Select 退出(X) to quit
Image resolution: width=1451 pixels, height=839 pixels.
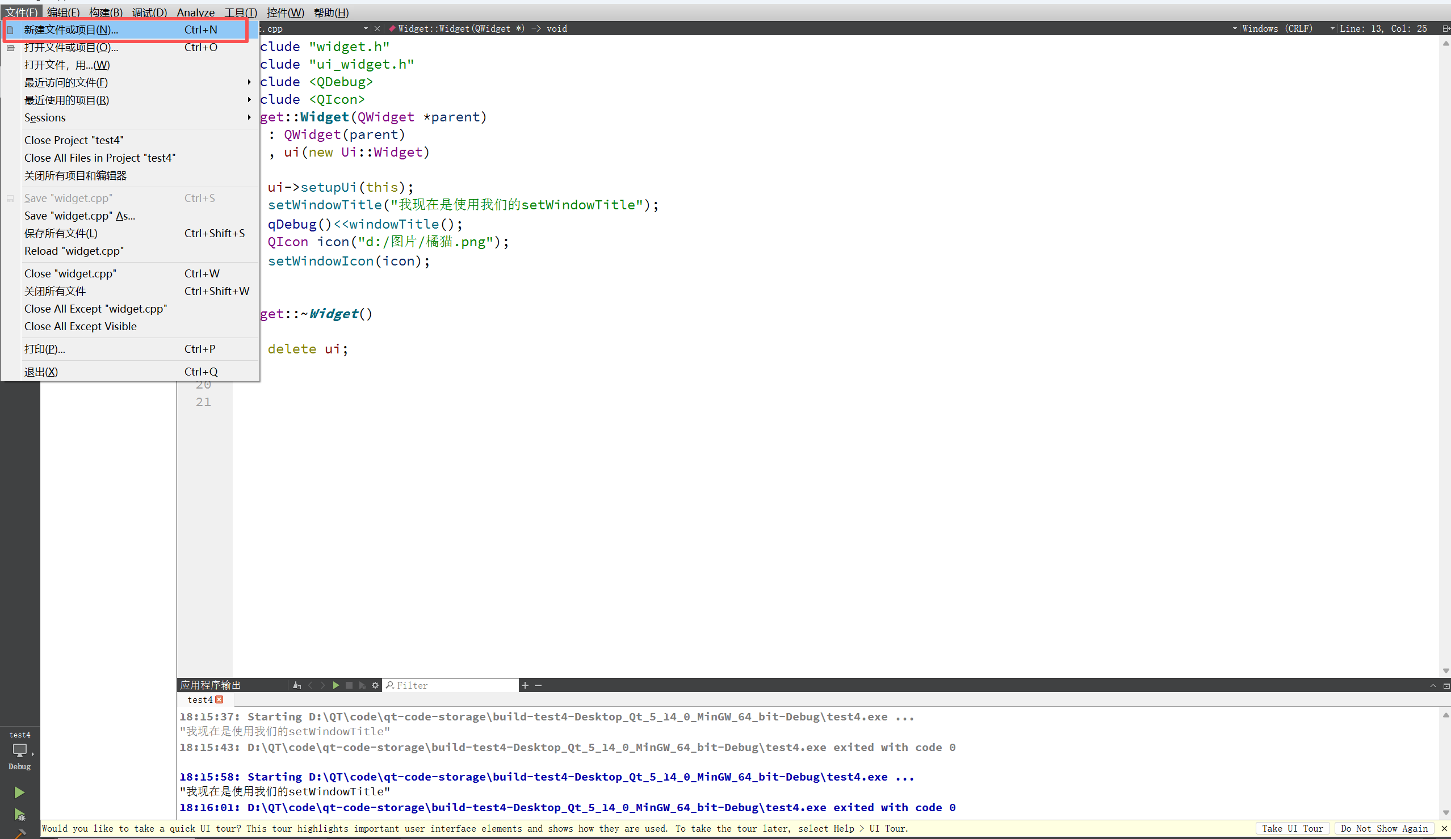[129, 372]
